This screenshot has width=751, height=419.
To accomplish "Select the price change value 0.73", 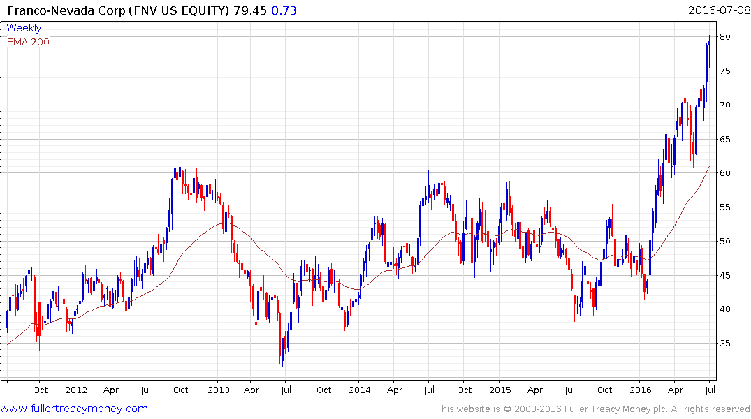I will 284,10.
